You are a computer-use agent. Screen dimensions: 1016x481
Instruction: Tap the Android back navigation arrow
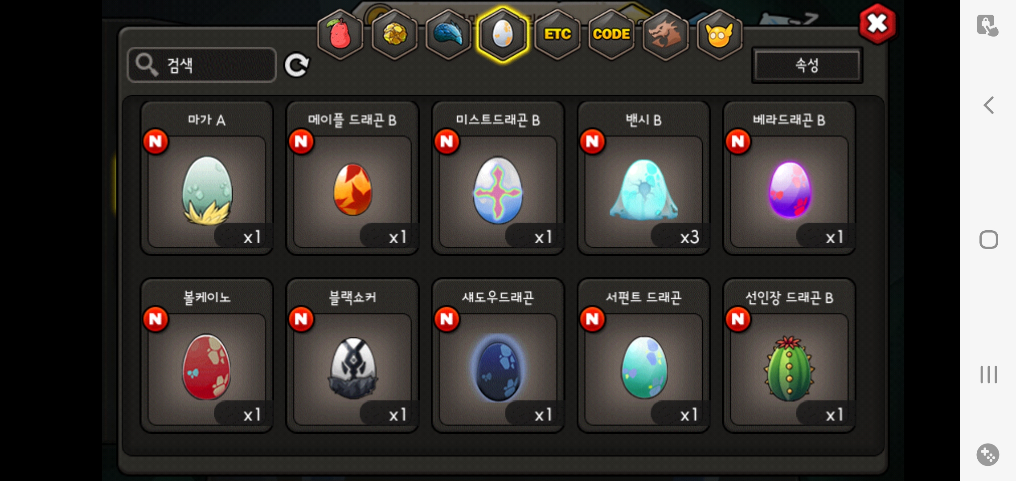point(989,106)
